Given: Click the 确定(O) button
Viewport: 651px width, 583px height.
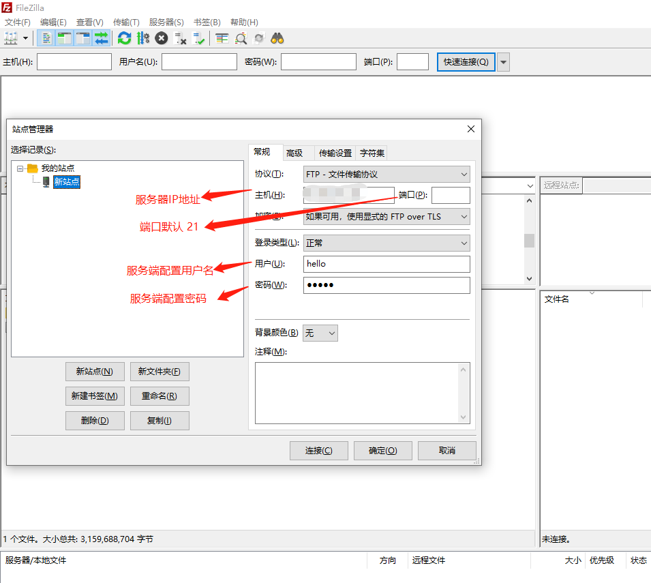Looking at the screenshot, I should pyautogui.click(x=383, y=451).
